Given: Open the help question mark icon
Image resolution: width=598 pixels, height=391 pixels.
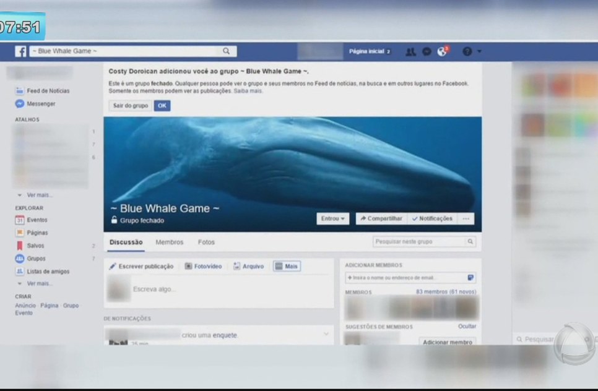Looking at the screenshot, I should click(x=467, y=51).
